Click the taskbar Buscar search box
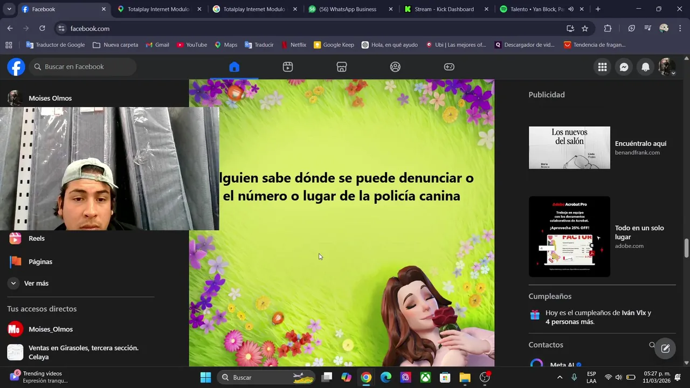The image size is (690, 388). tap(267, 377)
